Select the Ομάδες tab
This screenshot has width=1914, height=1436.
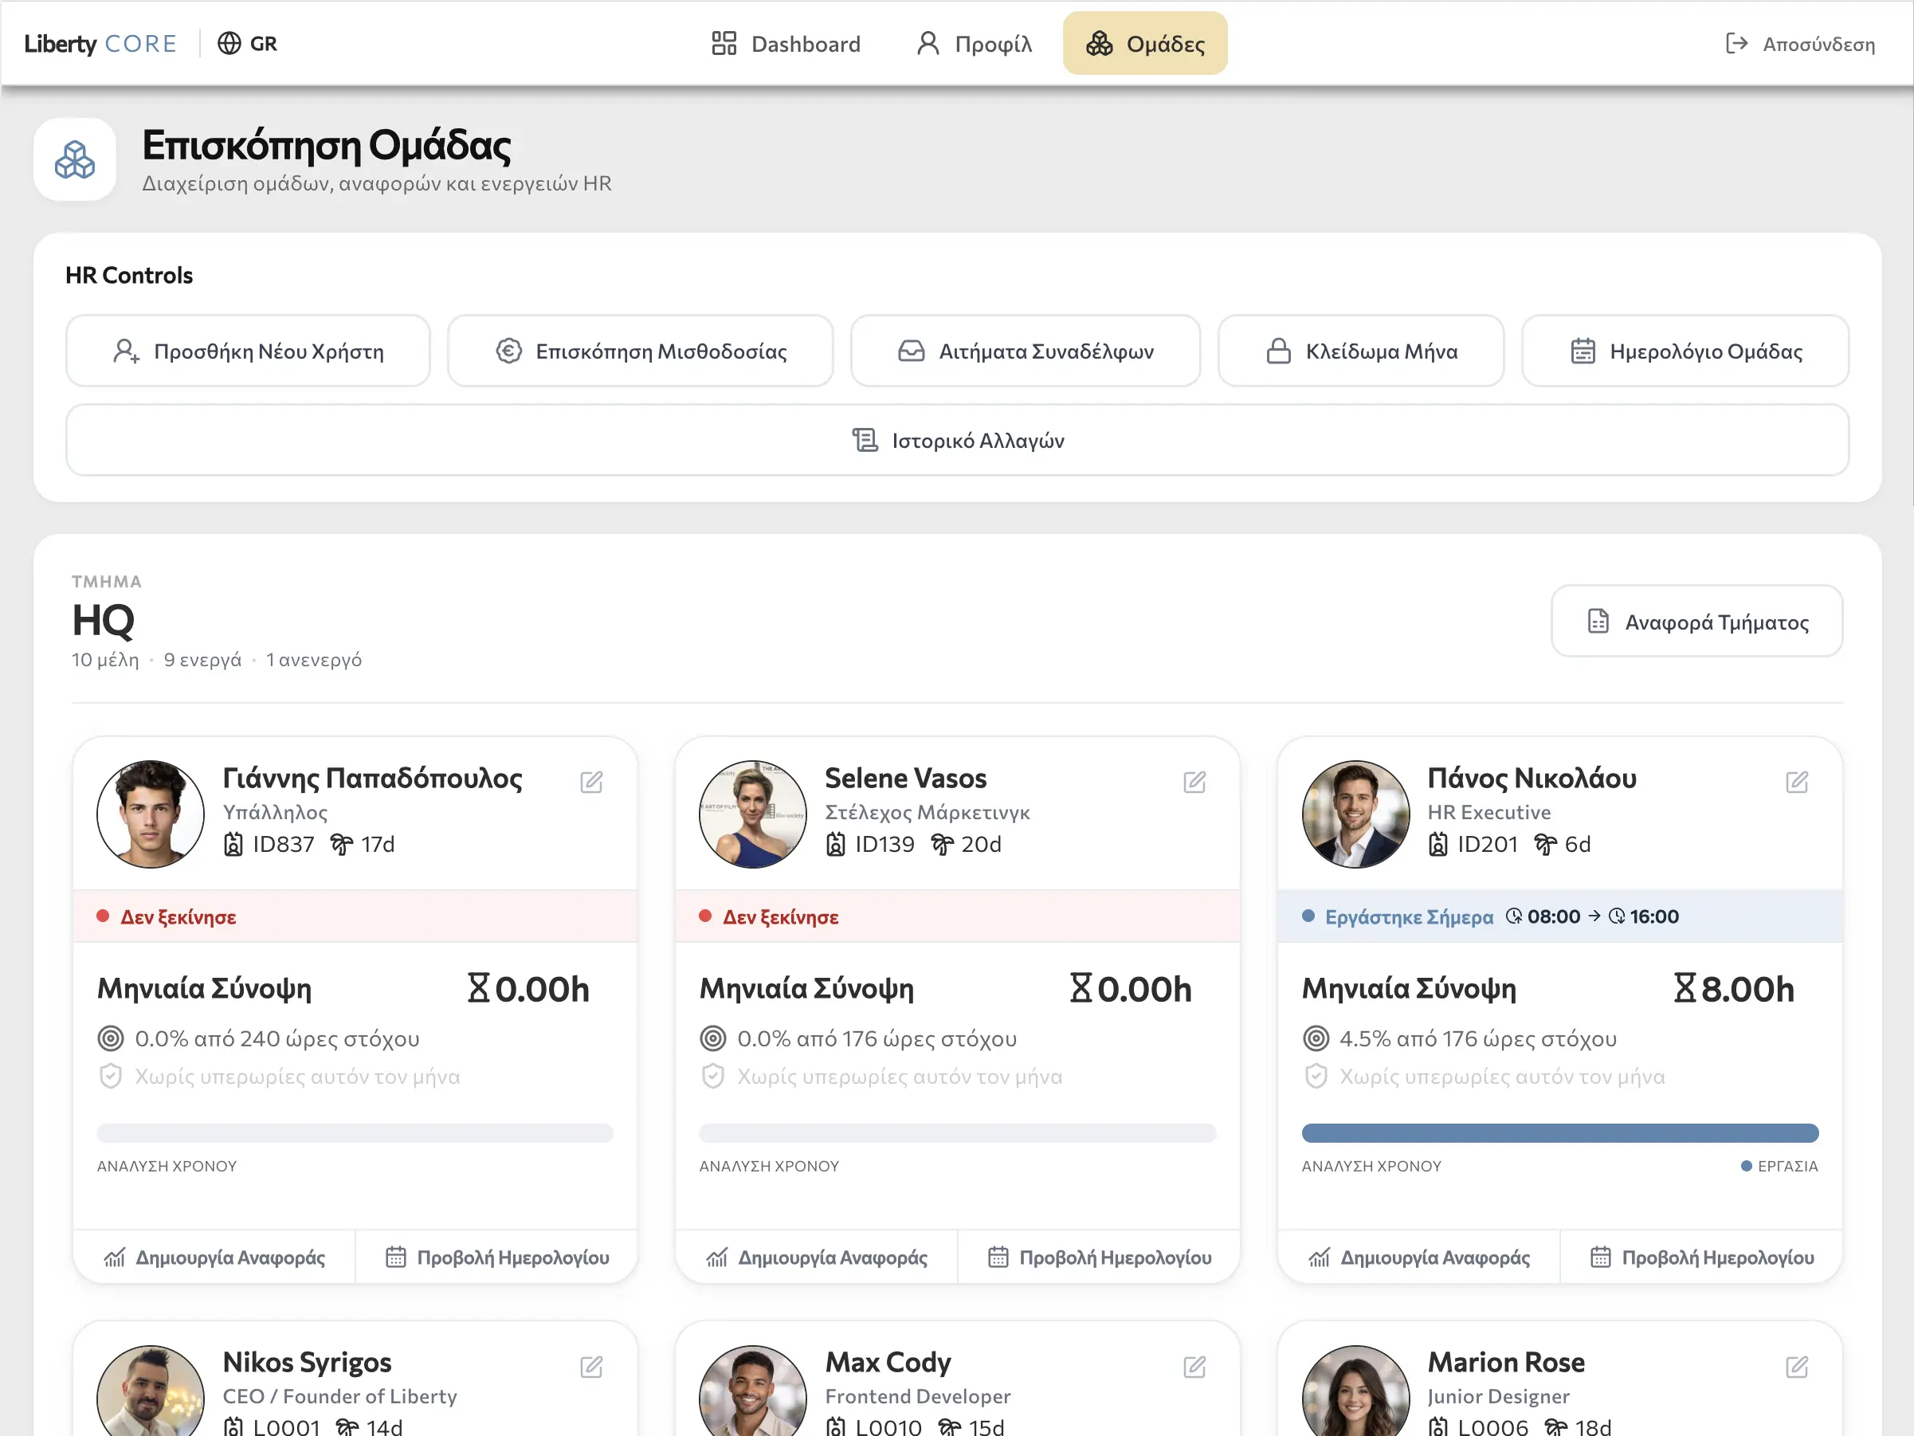(x=1145, y=43)
